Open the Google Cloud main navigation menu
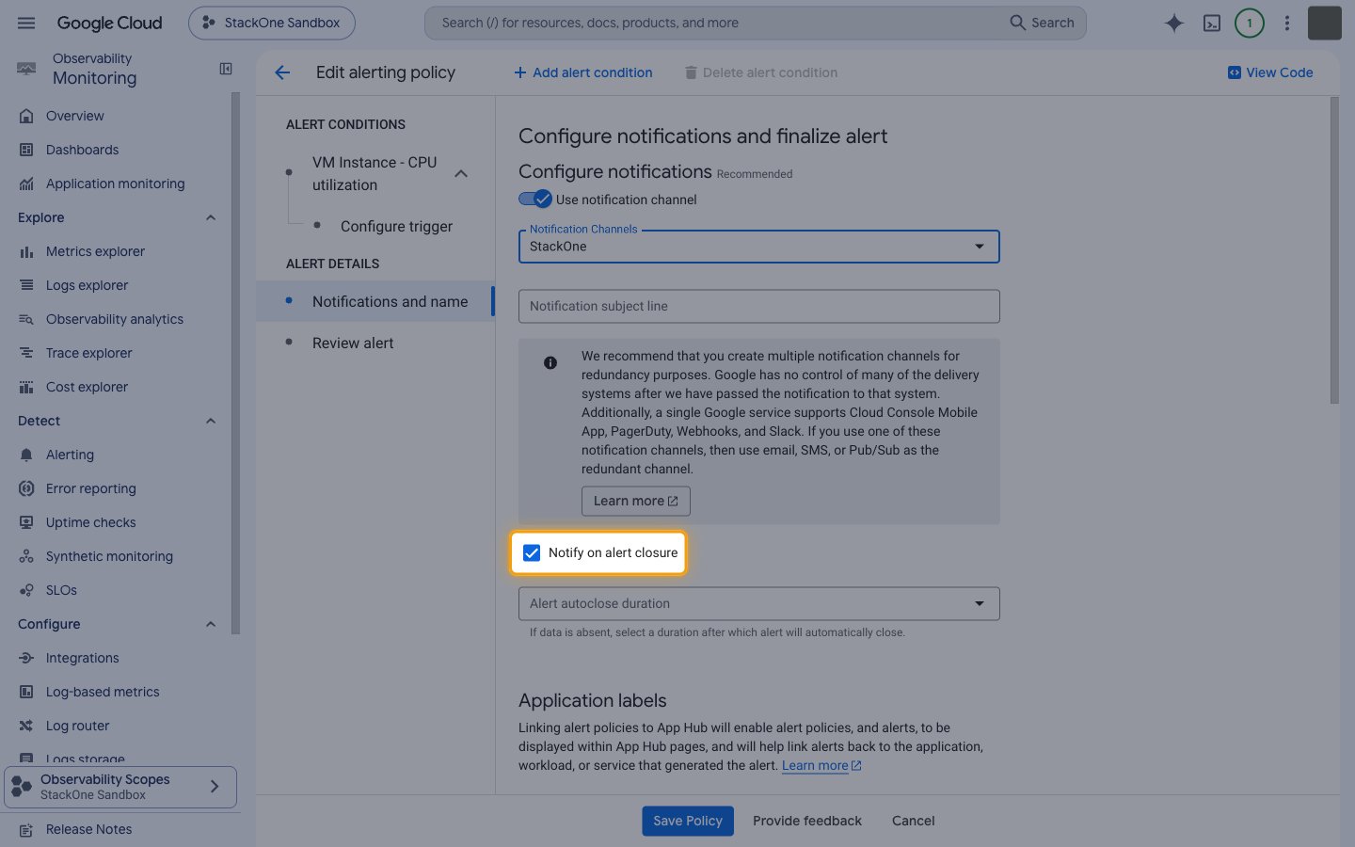This screenshot has height=847, width=1355. coord(26,23)
